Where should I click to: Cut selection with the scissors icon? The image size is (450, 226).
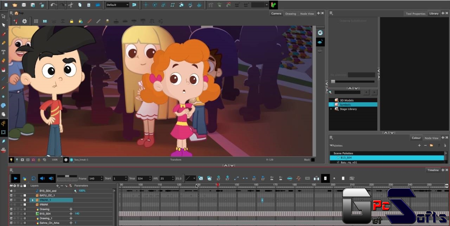pyautogui.click(x=71, y=5)
